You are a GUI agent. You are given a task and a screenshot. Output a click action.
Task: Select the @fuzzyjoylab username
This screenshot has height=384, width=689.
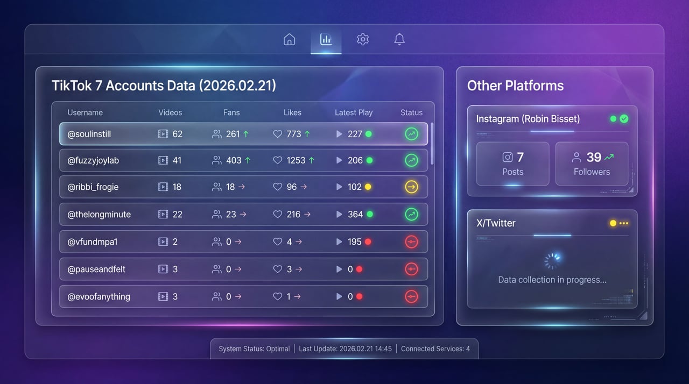[94, 160]
